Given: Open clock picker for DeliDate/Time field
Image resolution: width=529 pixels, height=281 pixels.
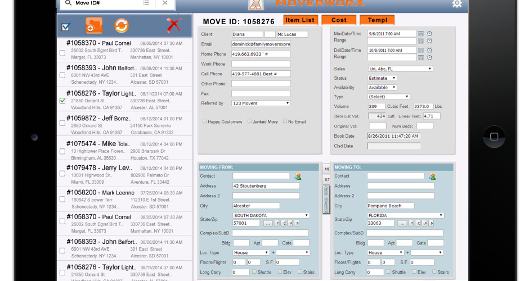Looking at the screenshot, I should pyautogui.click(x=429, y=50).
